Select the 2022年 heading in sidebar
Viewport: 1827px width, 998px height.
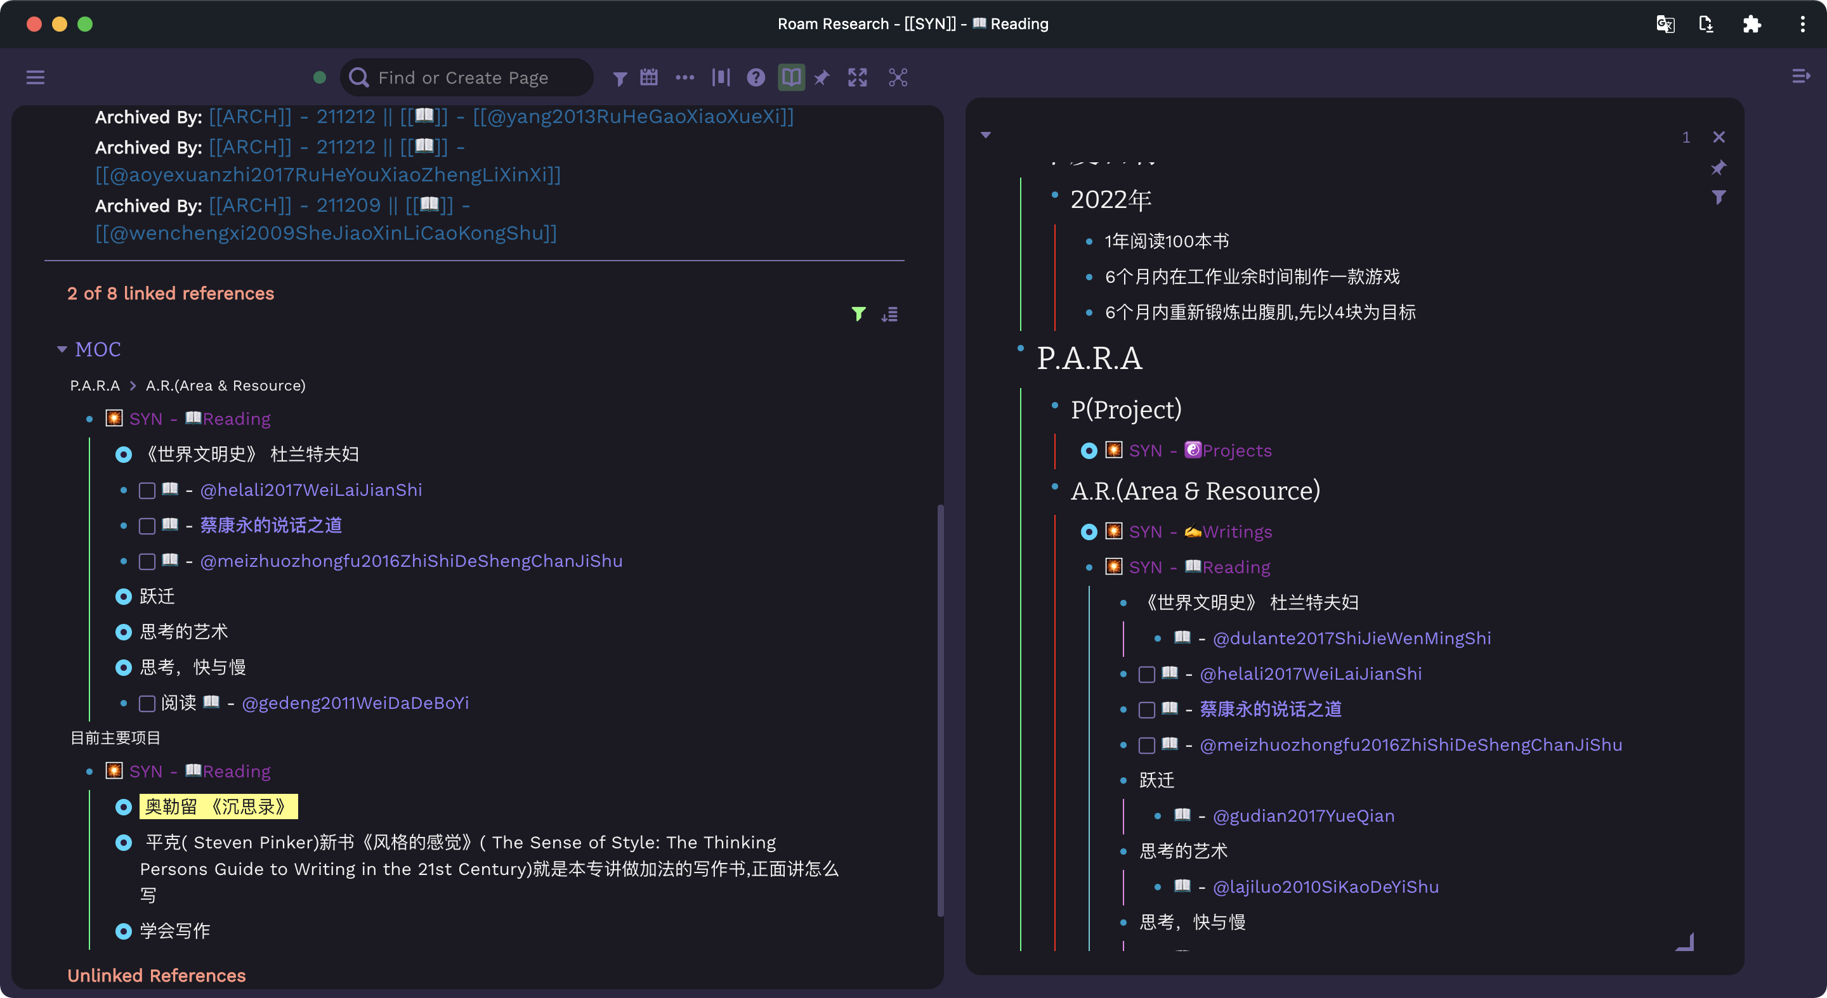1111,200
